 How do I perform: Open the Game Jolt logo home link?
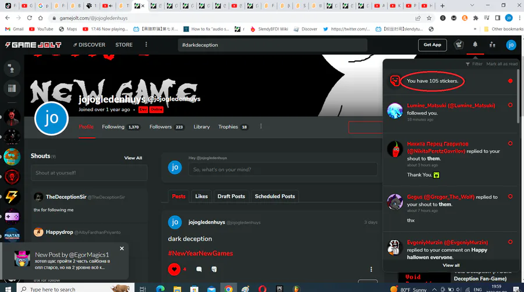coord(33,45)
